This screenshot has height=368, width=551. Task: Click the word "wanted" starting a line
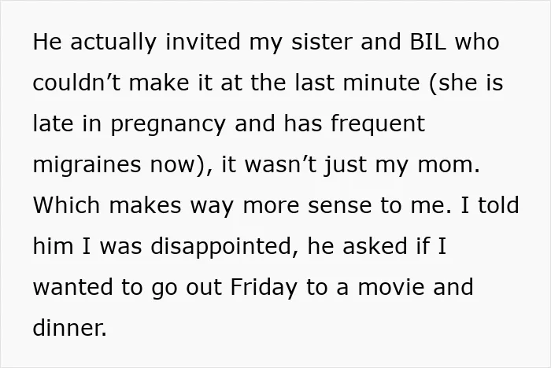(x=73, y=287)
